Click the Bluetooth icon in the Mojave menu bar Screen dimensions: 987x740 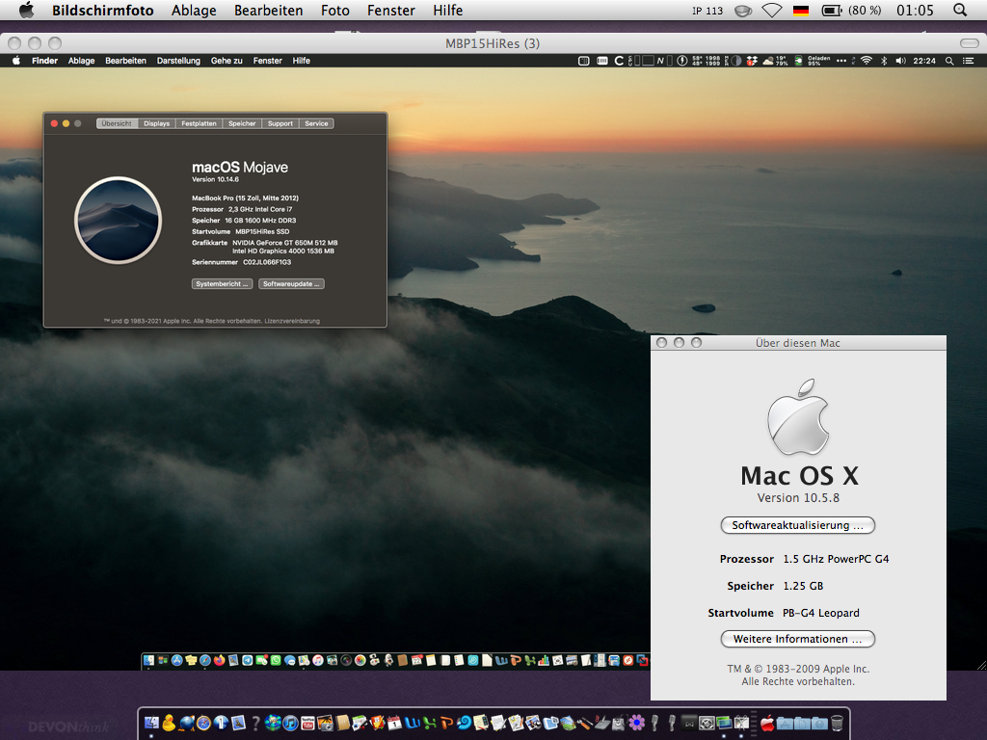pyautogui.click(x=884, y=61)
